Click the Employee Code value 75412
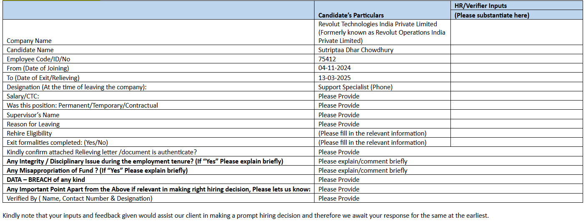 pyautogui.click(x=327, y=59)
